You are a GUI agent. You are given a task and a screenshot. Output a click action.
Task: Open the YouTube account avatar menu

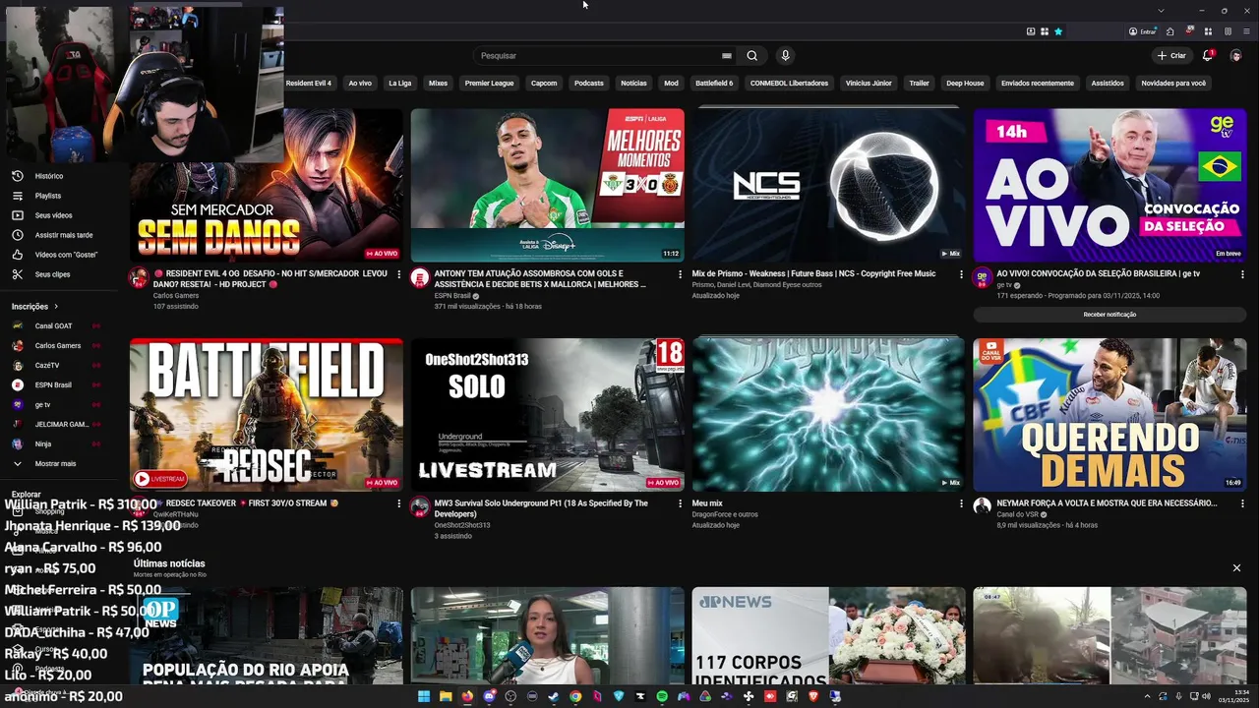coord(1235,56)
